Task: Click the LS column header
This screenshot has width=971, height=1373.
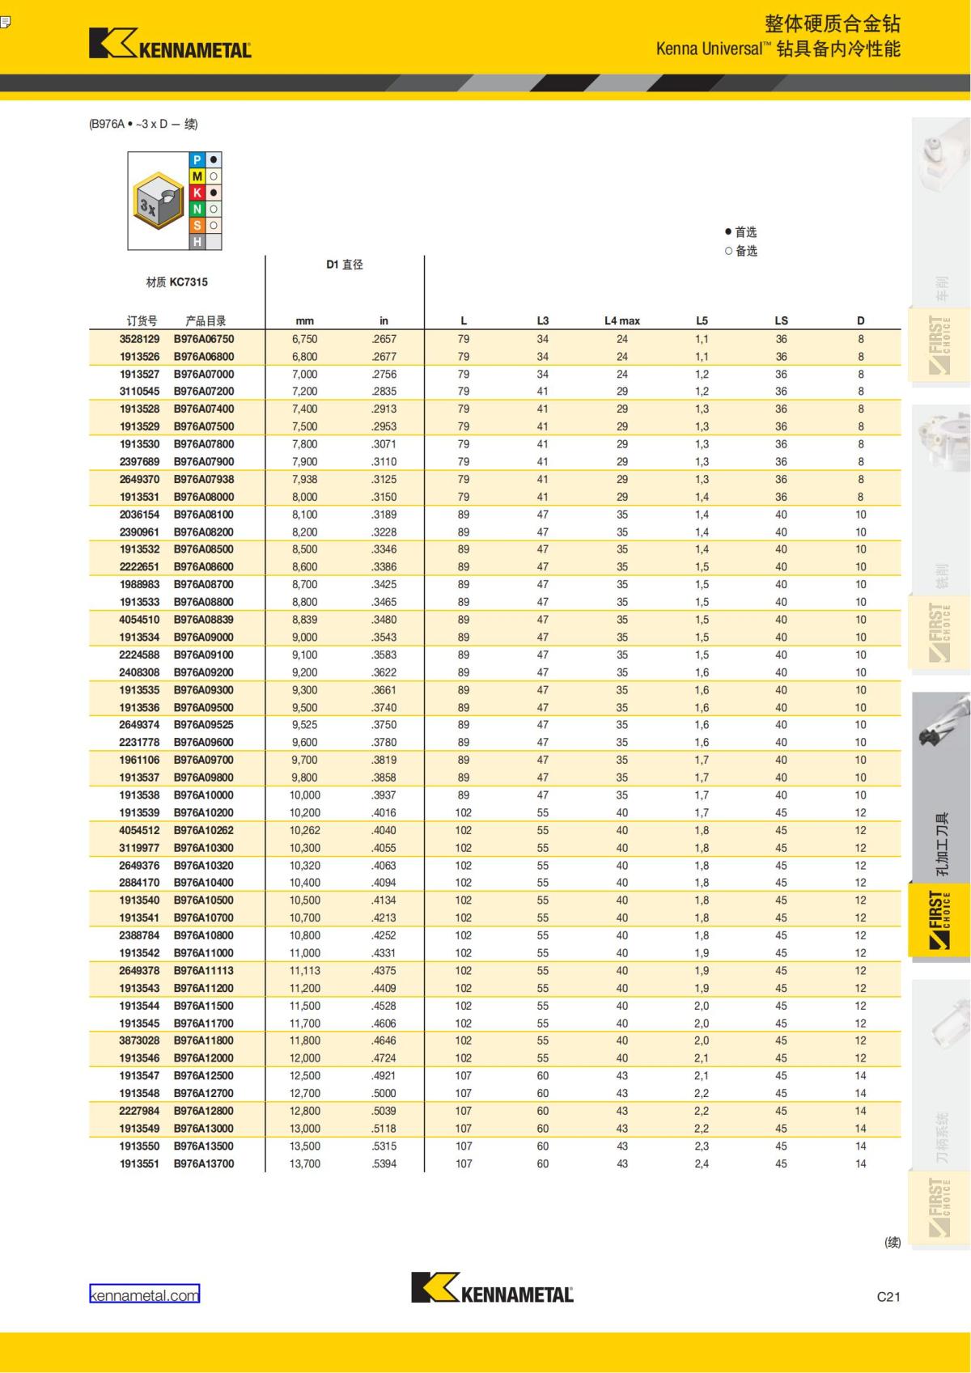Action: (781, 320)
